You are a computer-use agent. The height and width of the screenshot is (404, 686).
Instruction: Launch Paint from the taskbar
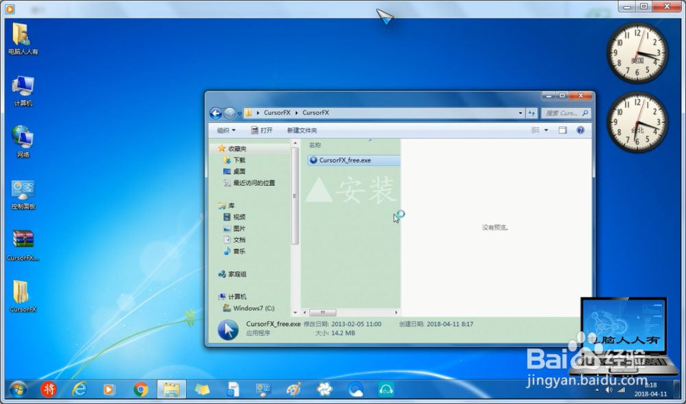pyautogui.click(x=294, y=389)
